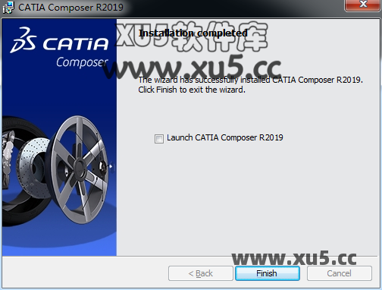Click the CATIA Composer wheel banner image
The width and height of the screenshot is (382, 290).
coord(59,137)
